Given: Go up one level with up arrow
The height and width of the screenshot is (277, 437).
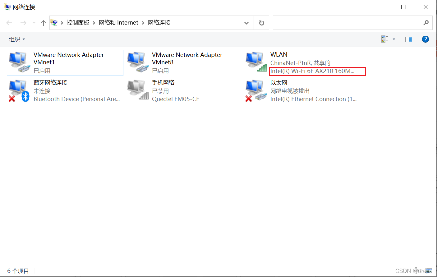Looking at the screenshot, I should (44, 23).
